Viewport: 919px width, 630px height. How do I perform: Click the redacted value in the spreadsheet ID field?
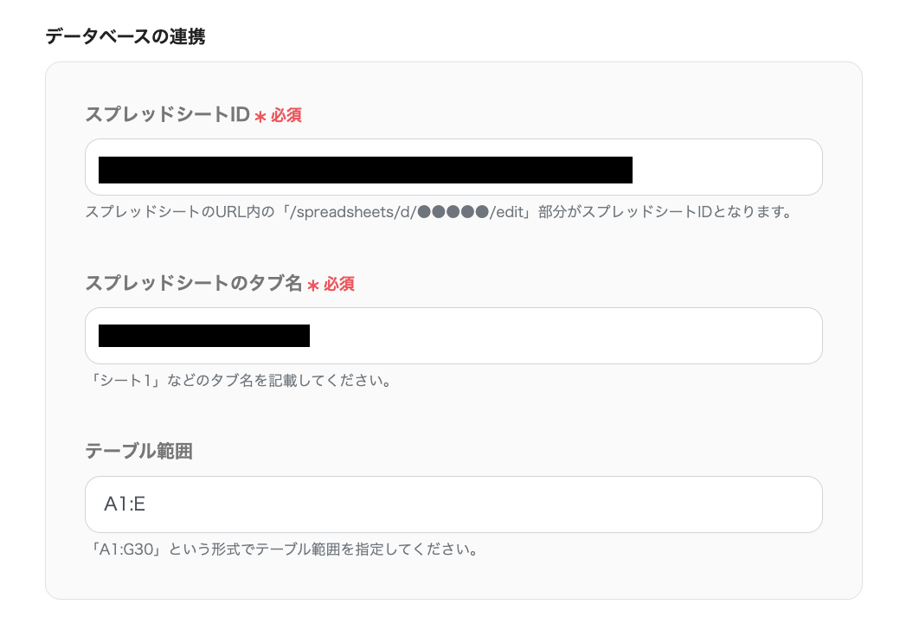(x=365, y=170)
